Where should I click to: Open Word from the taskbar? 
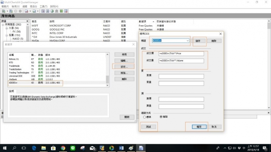(121, 148)
